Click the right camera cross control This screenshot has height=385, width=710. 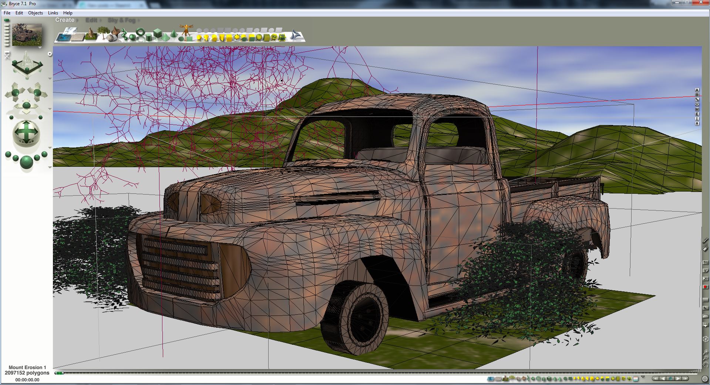click(37, 92)
